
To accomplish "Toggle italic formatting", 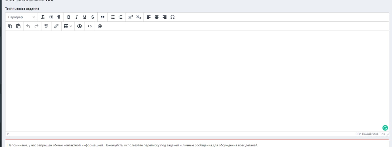I will 77,17.
